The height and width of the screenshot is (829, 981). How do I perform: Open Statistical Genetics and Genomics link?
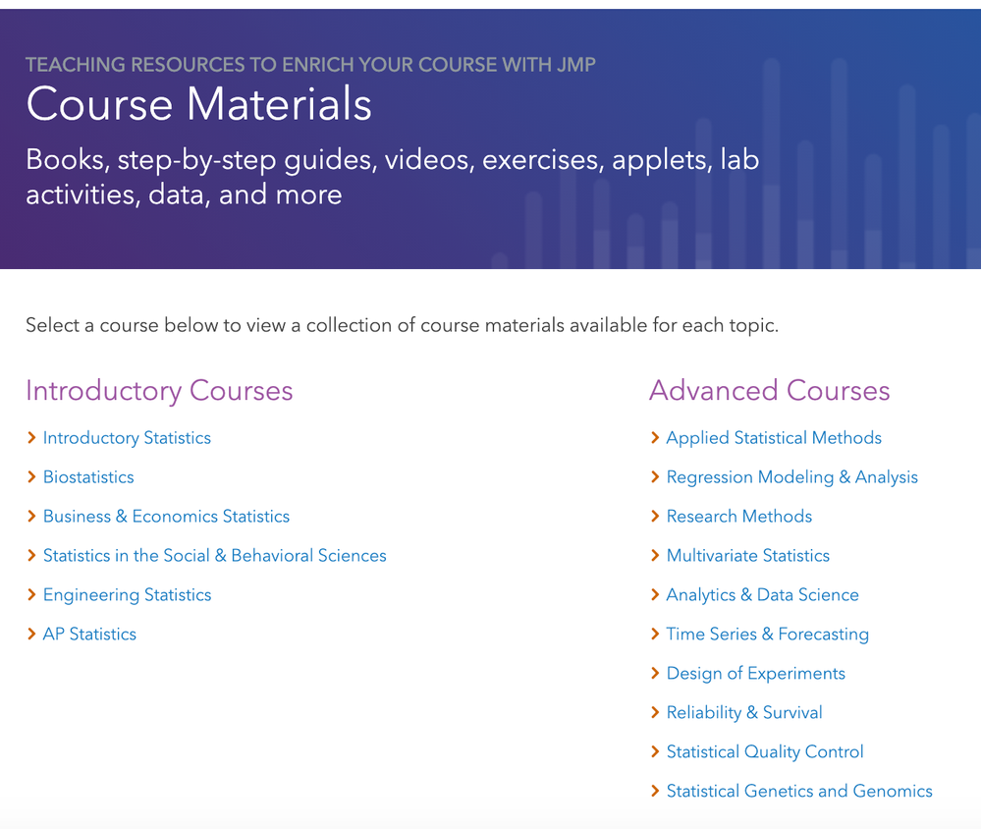799,792
